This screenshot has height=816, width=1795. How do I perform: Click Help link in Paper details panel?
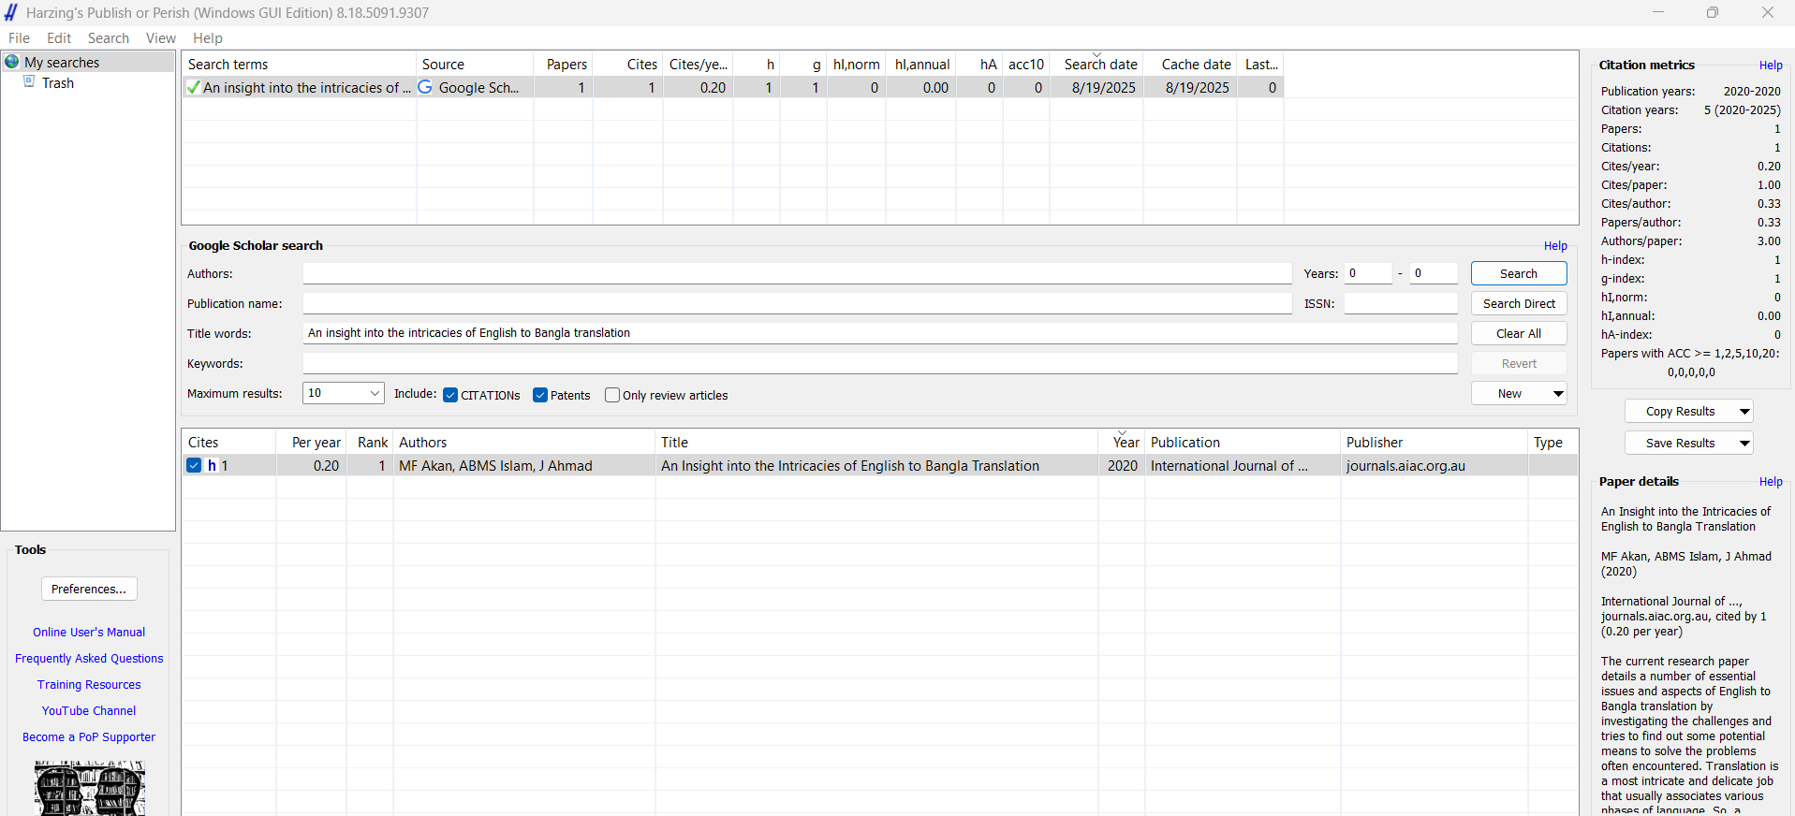[x=1771, y=482]
